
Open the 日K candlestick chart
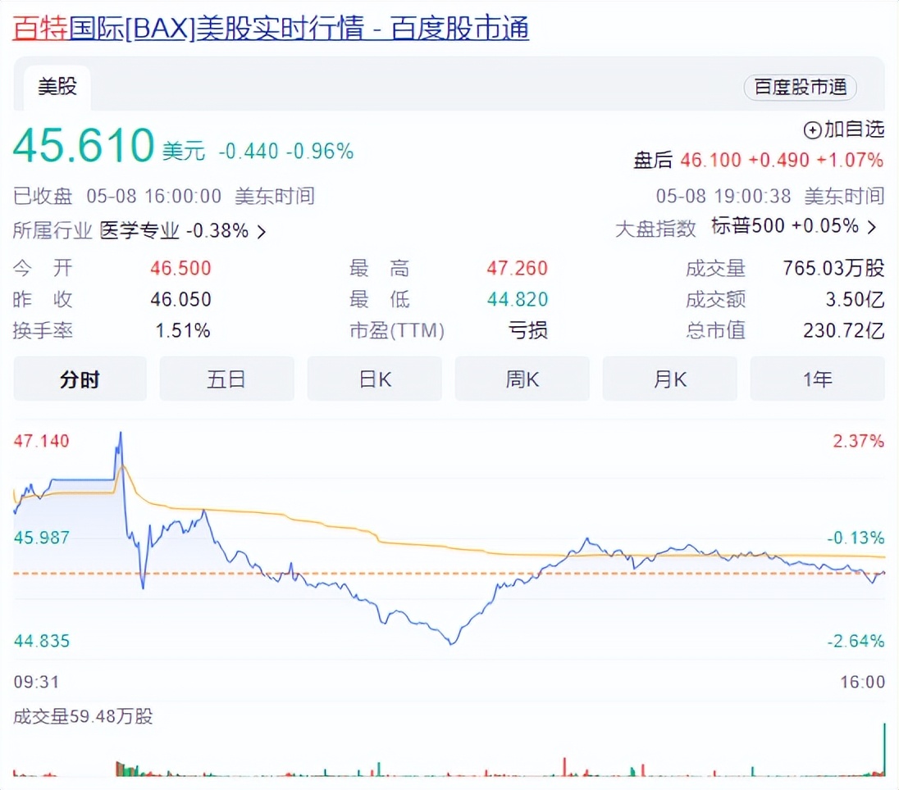pos(375,379)
